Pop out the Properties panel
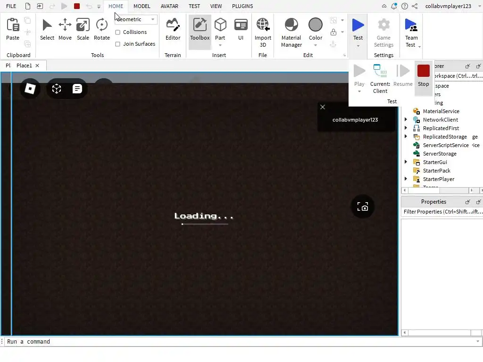The image size is (483, 362). click(x=467, y=202)
